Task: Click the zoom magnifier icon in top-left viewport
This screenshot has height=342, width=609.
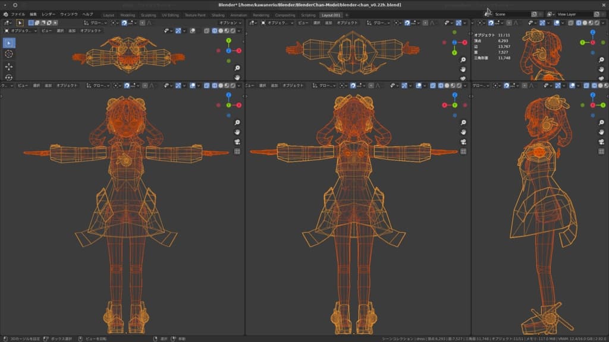Action: (x=237, y=68)
